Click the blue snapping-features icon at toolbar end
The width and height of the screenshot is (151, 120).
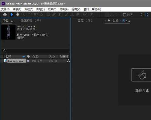tap(146, 15)
